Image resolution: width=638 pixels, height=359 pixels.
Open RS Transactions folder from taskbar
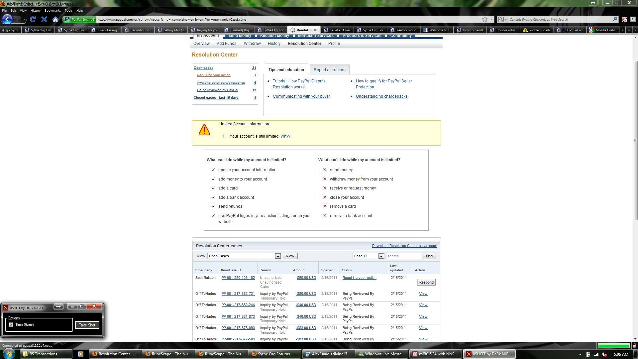(46, 354)
